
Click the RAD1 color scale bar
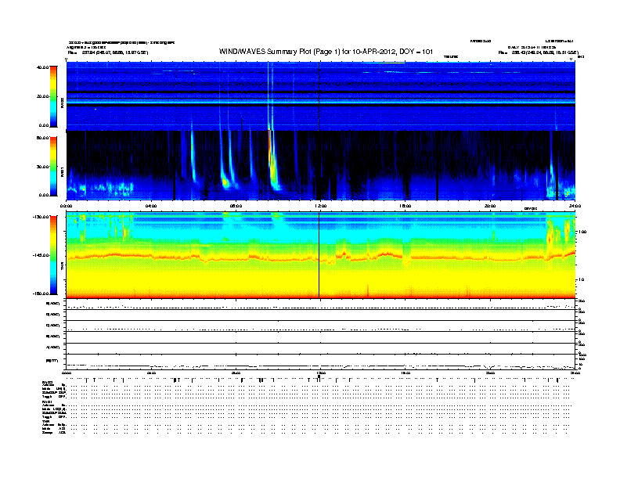click(53, 166)
